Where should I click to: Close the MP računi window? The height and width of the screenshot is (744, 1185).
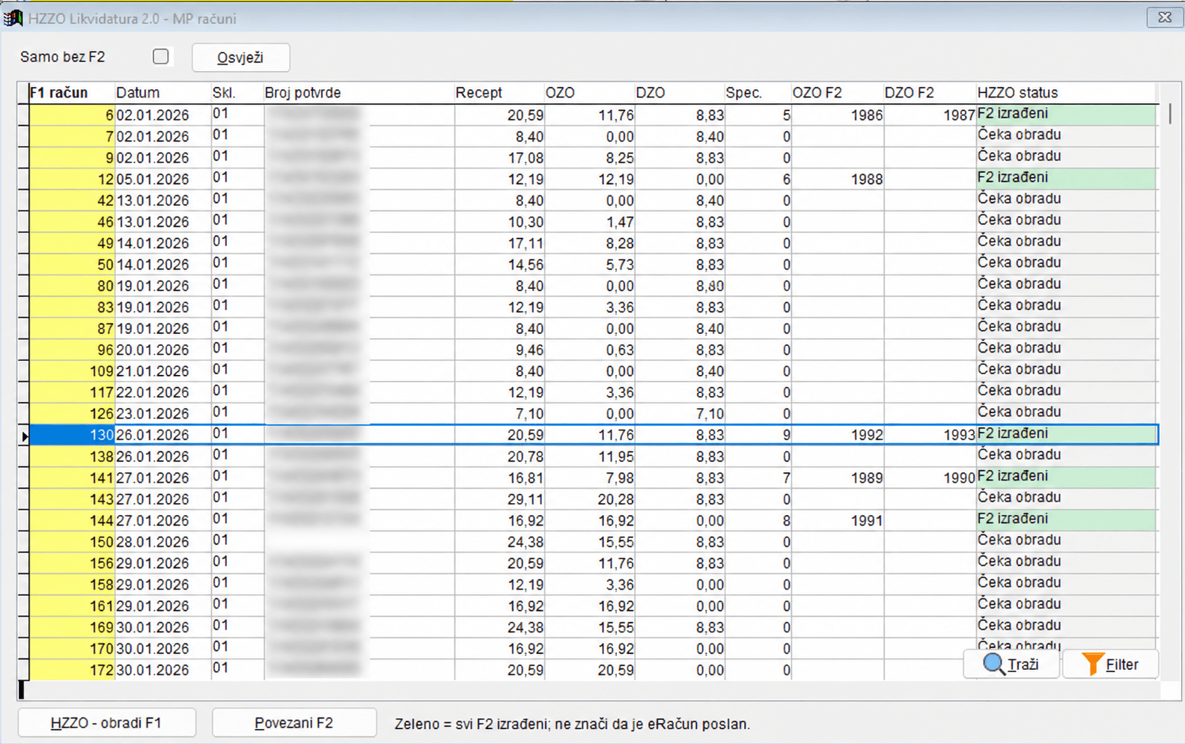[1165, 17]
